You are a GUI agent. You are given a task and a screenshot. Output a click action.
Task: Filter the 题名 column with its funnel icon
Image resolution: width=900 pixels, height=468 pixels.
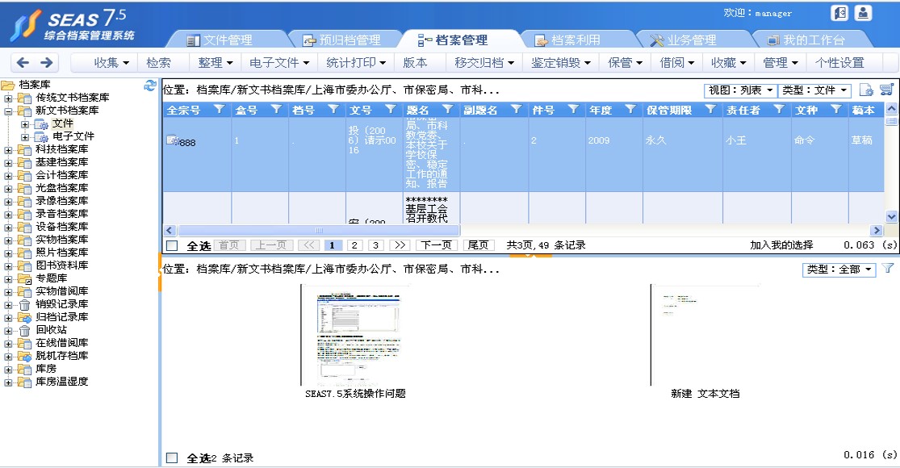pyautogui.click(x=448, y=109)
